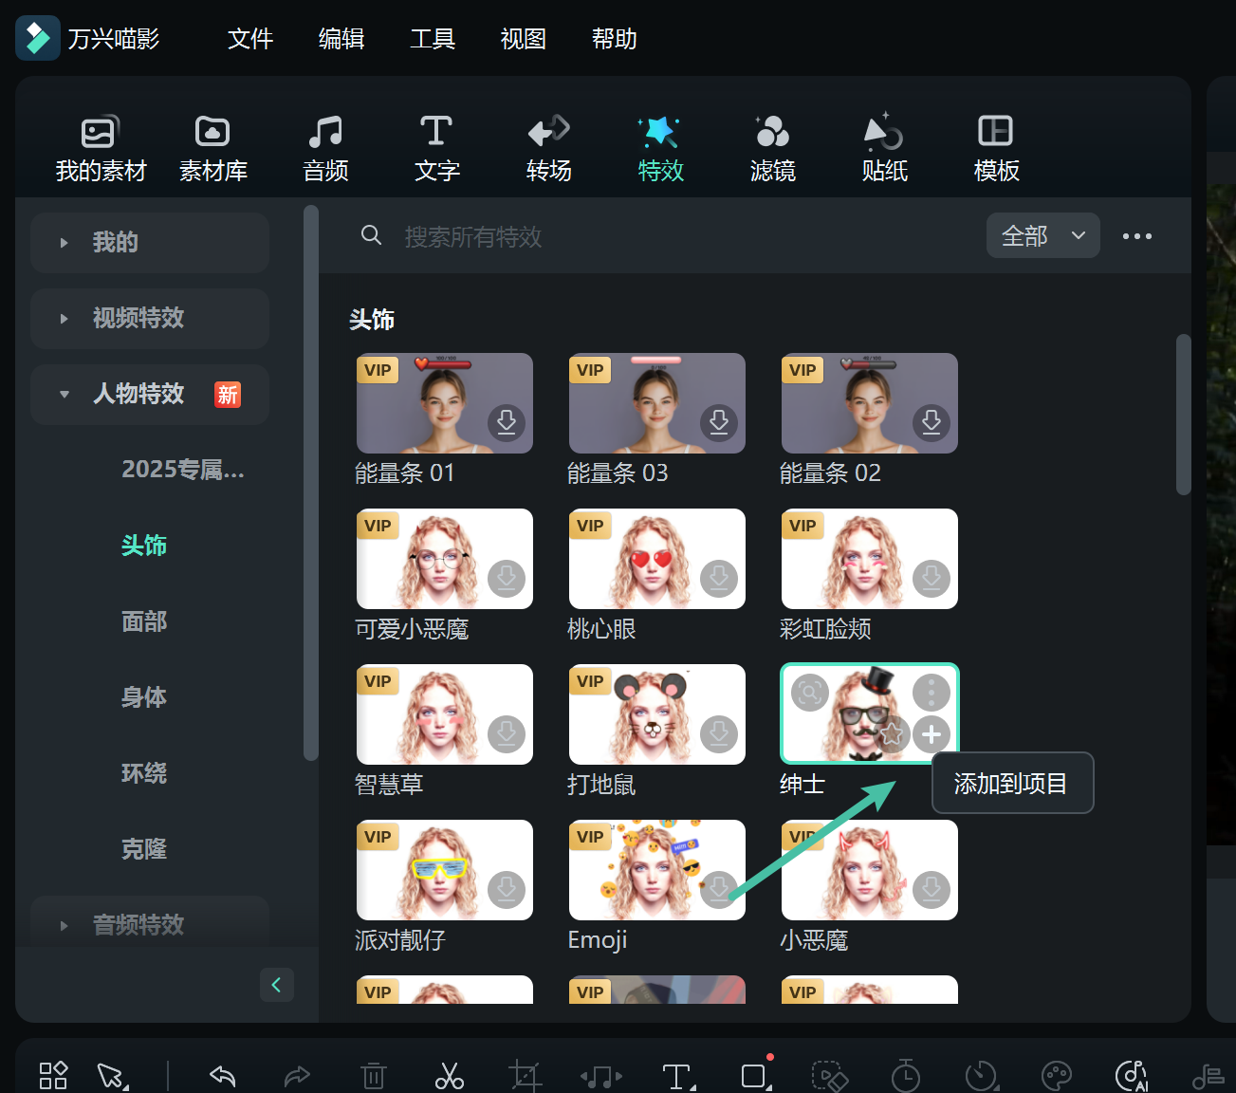Viewport: 1236px width, 1093px height.
Task: Click the more options dots on 绅士 effect
Action: 931,692
